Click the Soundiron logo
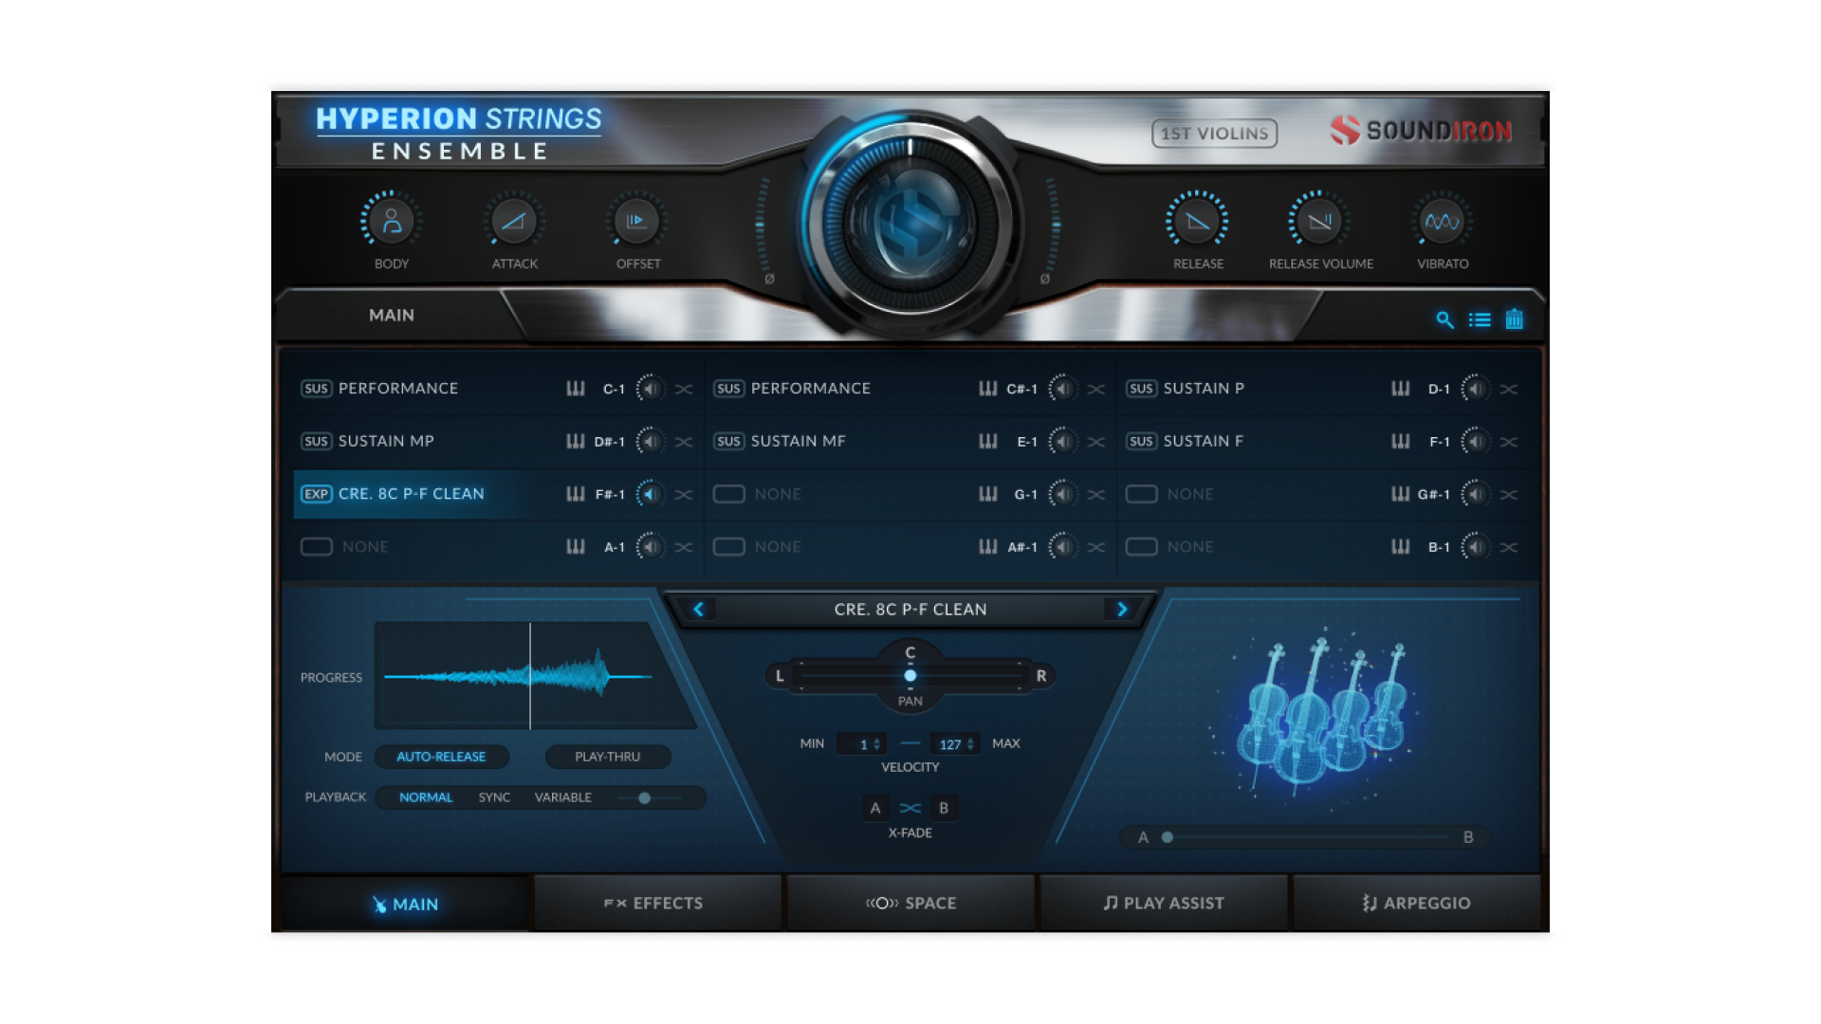This screenshot has width=1821, height=1024. (1421, 131)
